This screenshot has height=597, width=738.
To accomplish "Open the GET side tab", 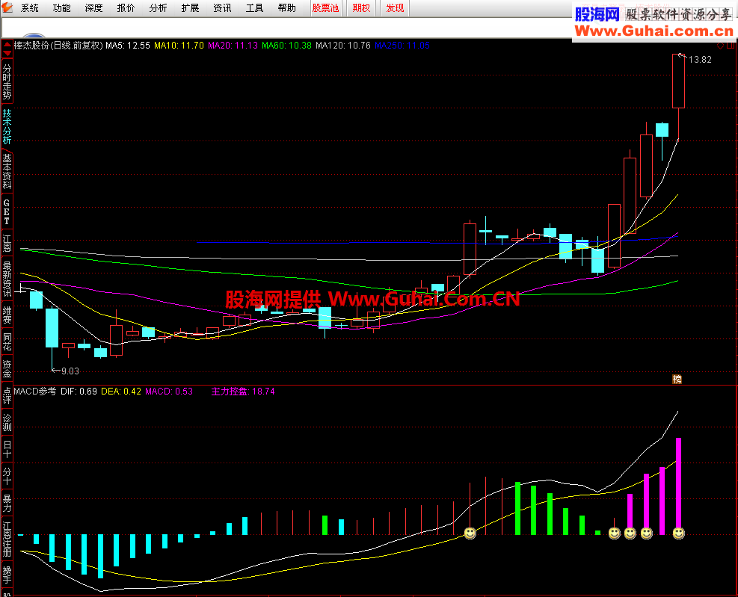I will click(7, 212).
